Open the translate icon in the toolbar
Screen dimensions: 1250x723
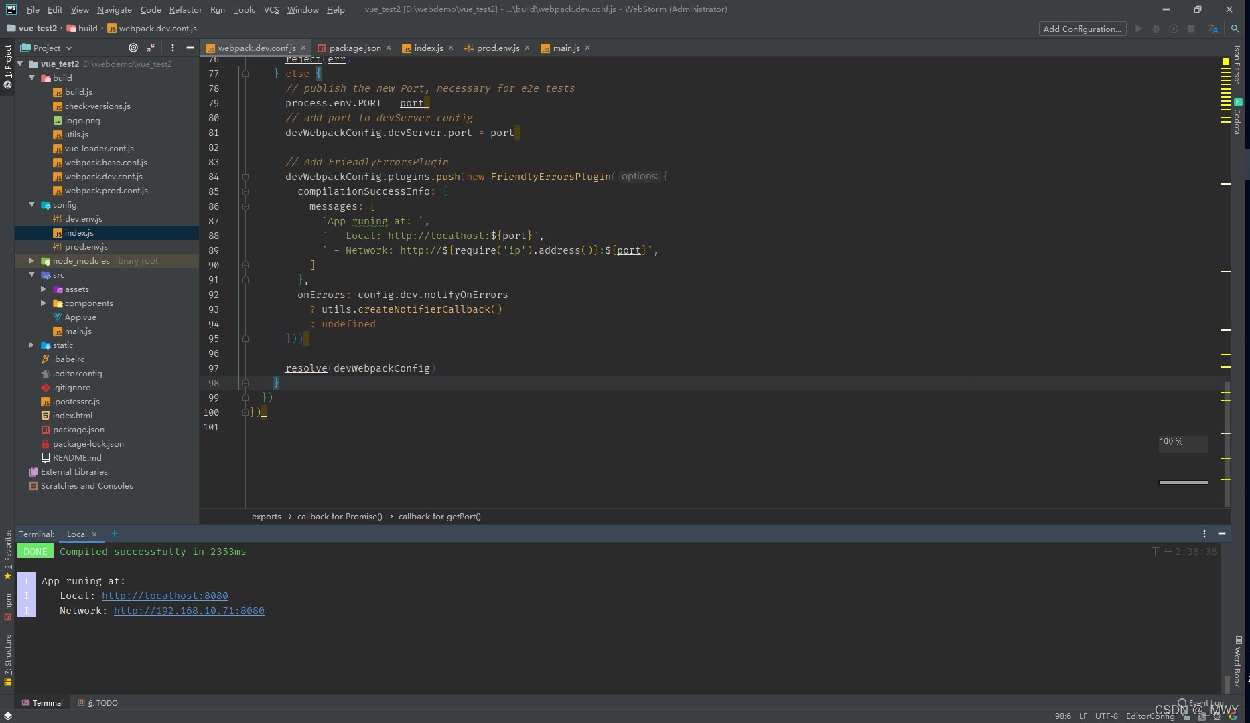pyautogui.click(x=1214, y=29)
